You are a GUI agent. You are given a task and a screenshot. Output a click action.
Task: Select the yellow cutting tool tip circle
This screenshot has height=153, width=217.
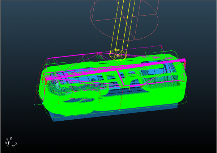[x=118, y=55]
